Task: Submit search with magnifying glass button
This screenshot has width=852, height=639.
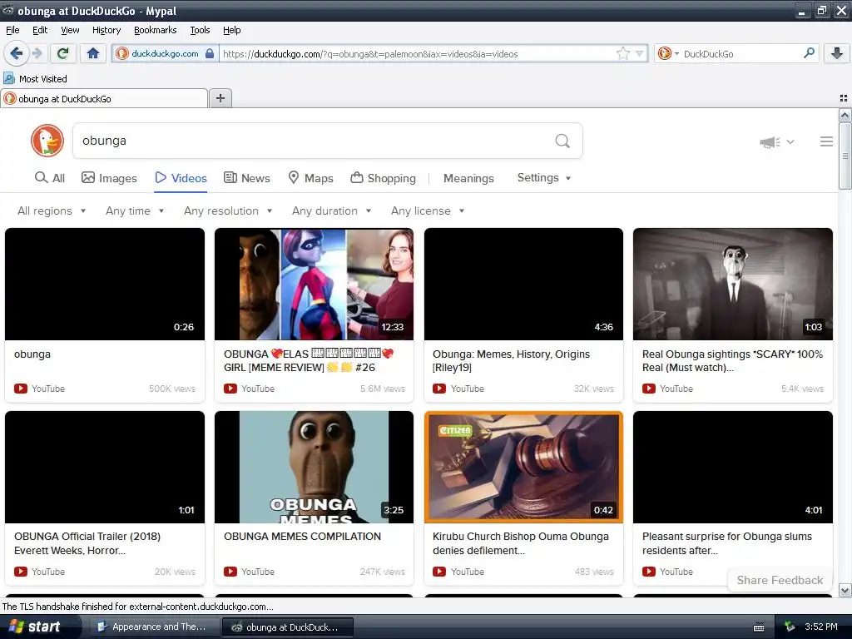Action: [562, 141]
